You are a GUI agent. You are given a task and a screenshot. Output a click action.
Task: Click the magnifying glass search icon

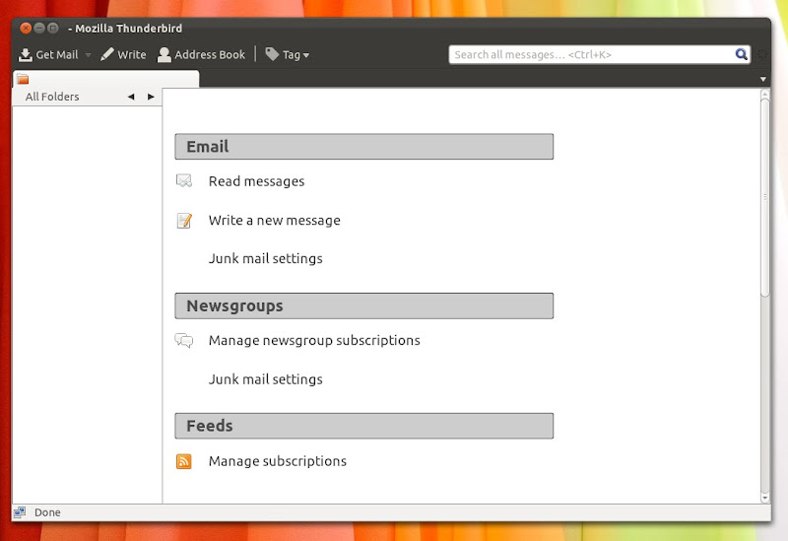(x=742, y=54)
